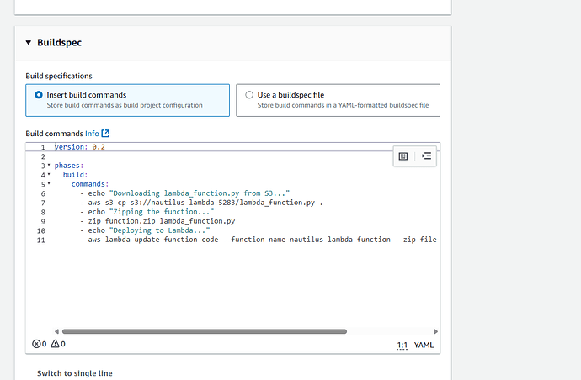Image resolution: width=581 pixels, height=380 pixels.
Task: Click the keyboard shortcuts icon in editor toolbar
Action: click(x=403, y=156)
